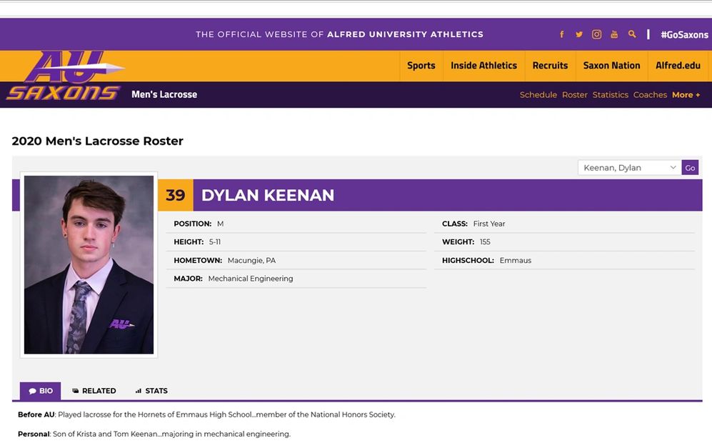
Task: Switch to the Related tab
Action: pyautogui.click(x=94, y=391)
